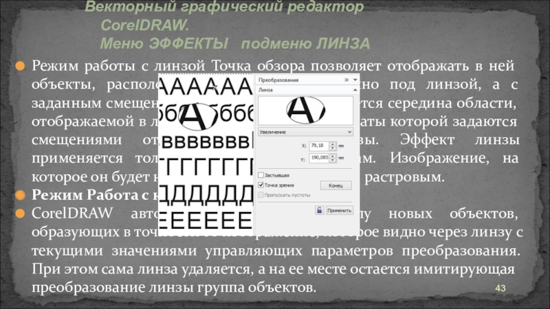Click the elliptical lens over letter А on canvas
This screenshot has height=309, width=550.
pos(197,116)
